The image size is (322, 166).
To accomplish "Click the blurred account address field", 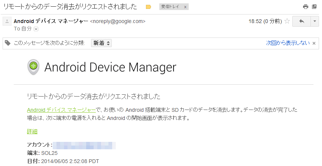I will tap(84, 146).
